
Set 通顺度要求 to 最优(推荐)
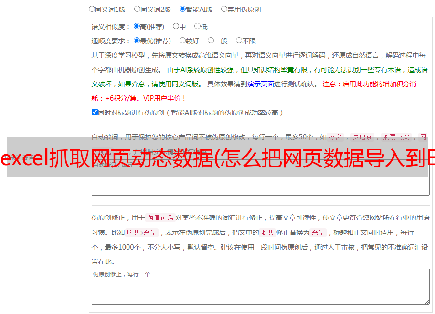click(x=137, y=41)
